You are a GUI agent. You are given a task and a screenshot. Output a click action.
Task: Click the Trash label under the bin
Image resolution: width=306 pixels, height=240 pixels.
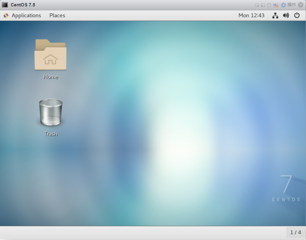pos(50,134)
